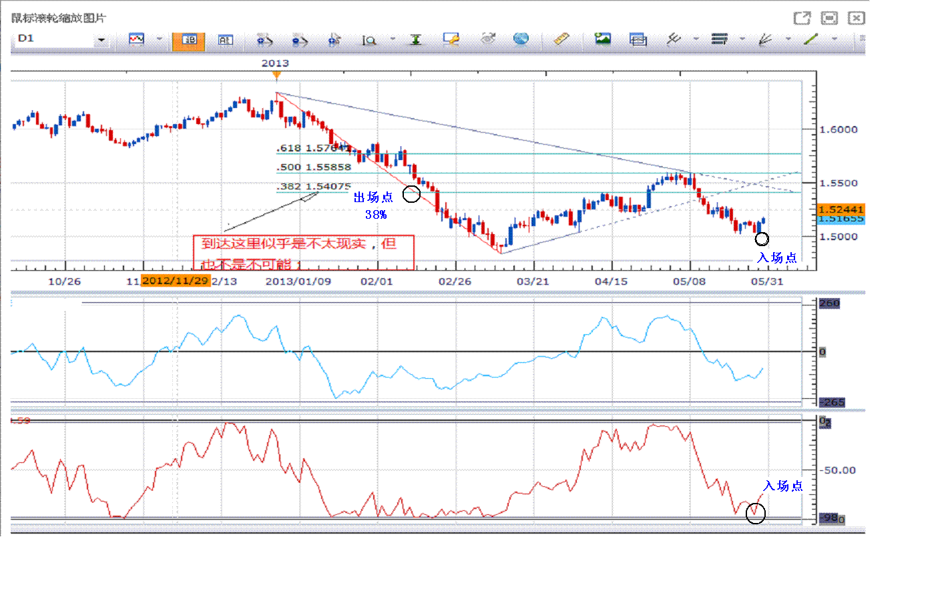This screenshot has height=603, width=952.
Task: Click the highlighted 2012/11/29 date label
Action: coord(175,281)
